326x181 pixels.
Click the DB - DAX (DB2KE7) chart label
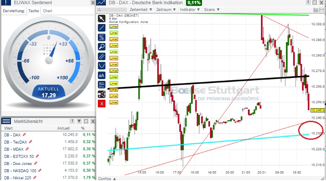click(x=124, y=16)
